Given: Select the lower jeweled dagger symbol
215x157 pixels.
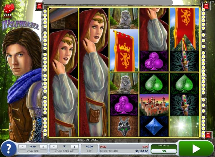Looking at the screenshot, I should pos(184,105).
